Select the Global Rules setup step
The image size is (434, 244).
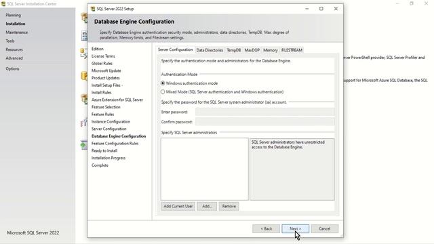pos(102,63)
